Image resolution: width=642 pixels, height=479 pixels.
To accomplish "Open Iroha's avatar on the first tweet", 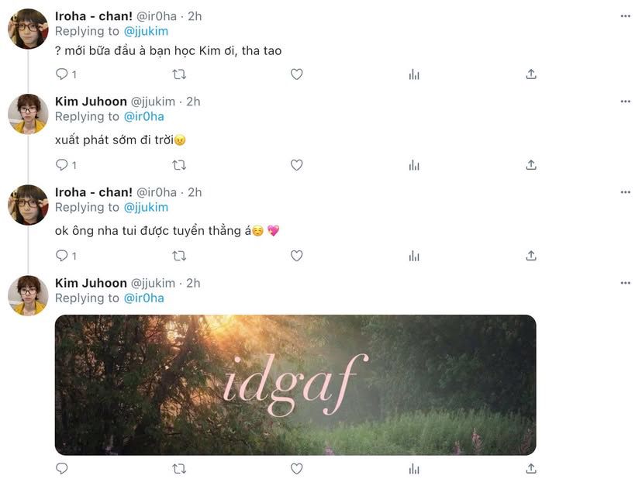I will click(x=28, y=29).
